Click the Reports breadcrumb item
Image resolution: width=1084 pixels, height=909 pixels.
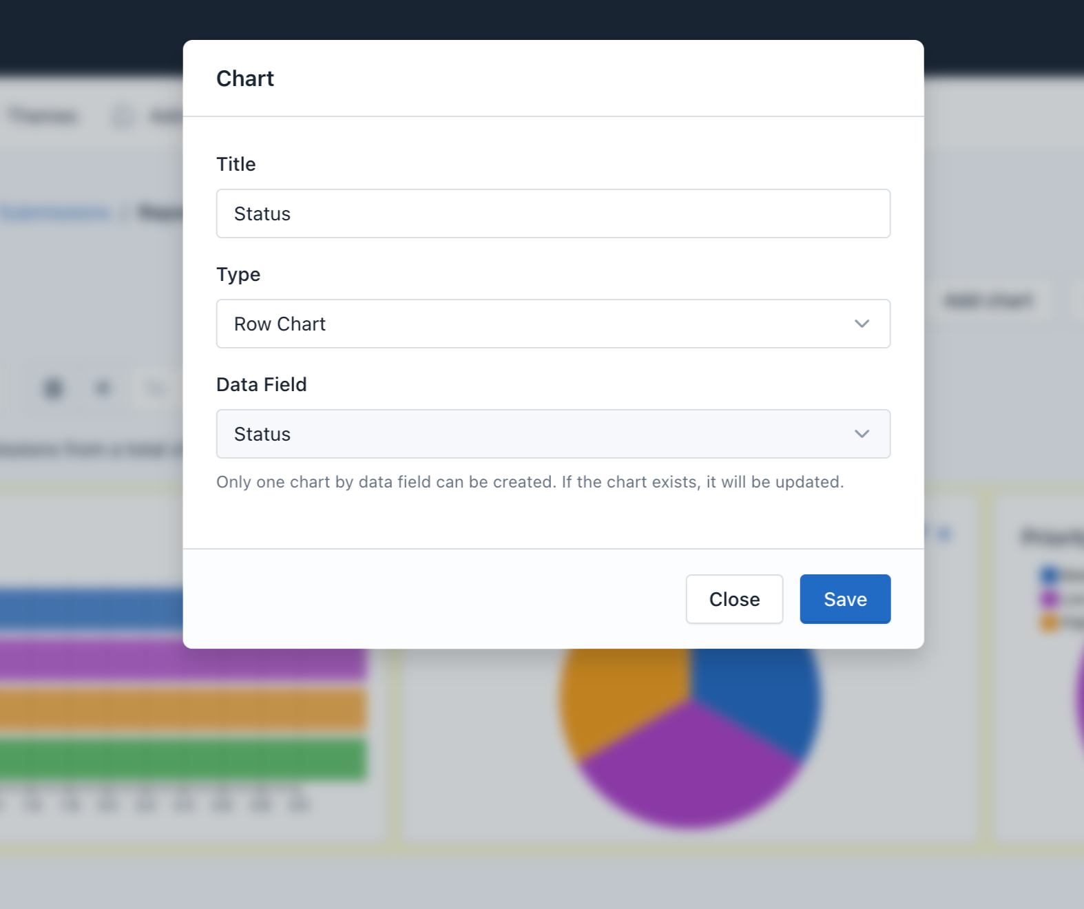pos(160,213)
